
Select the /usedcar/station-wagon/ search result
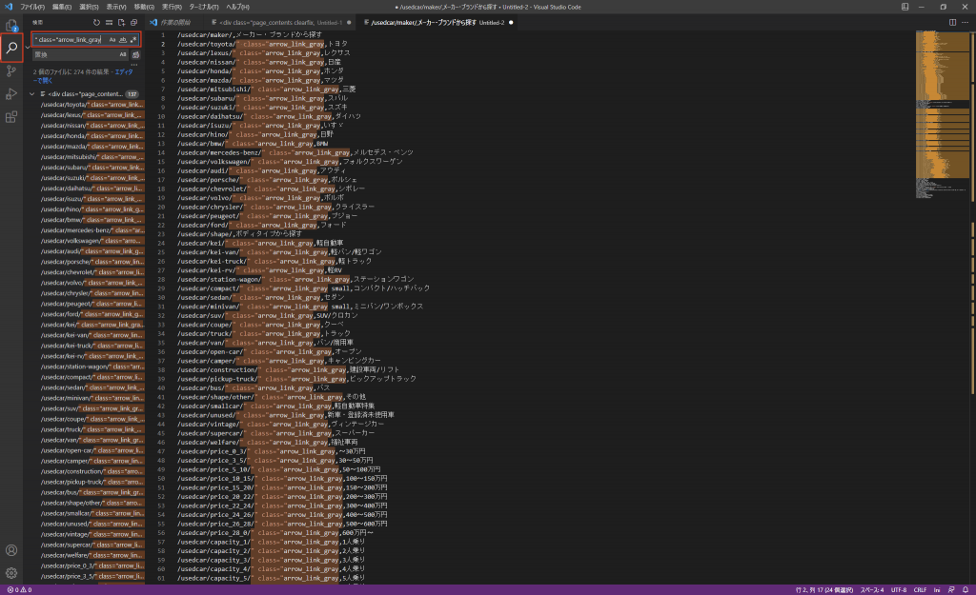(92, 367)
